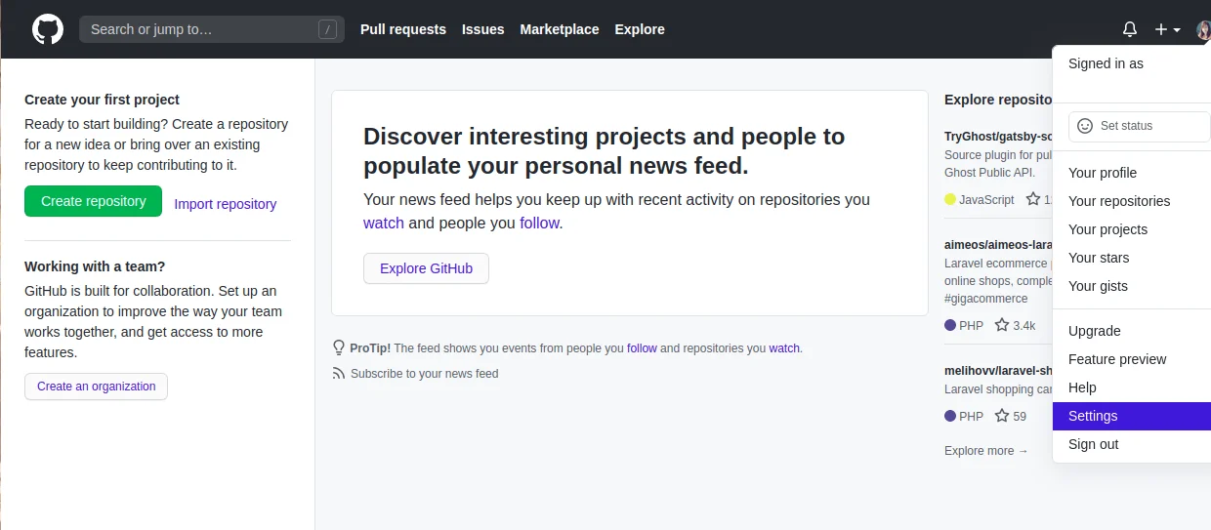Open Pull requests in top navigation
This screenshot has height=530, width=1211.
click(x=402, y=29)
